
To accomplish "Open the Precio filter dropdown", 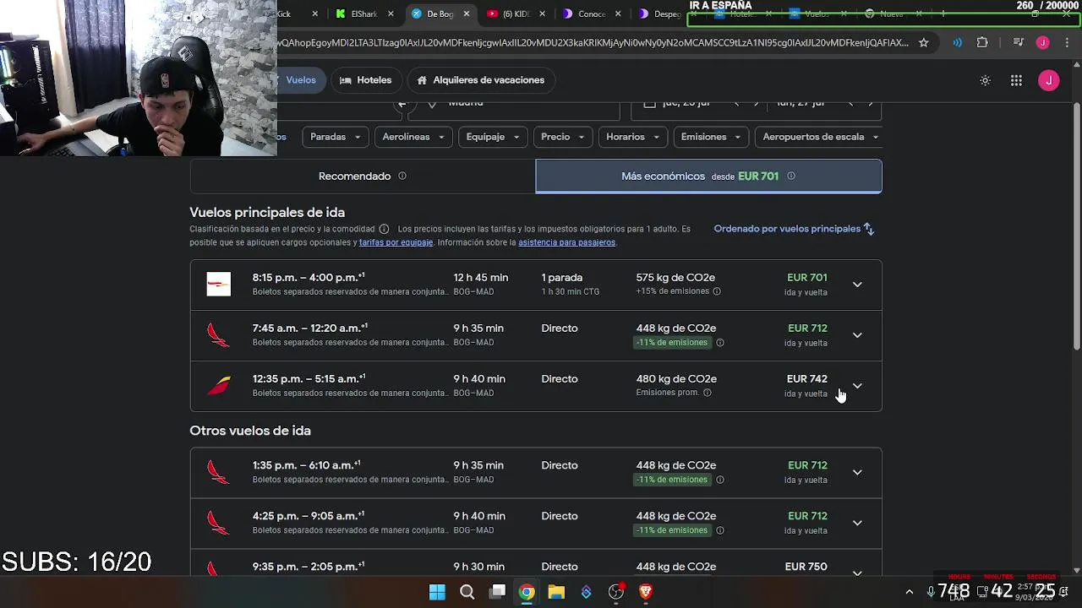I will pos(563,137).
